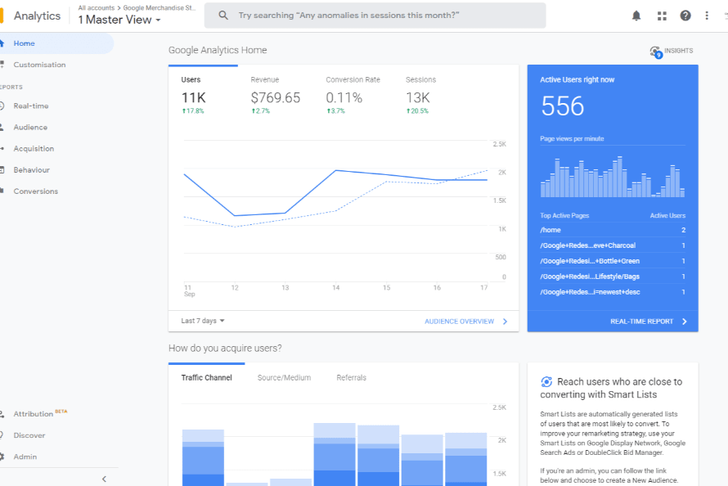Expand the Acquisition reports section
Viewport: 728px width, 486px height.
pos(34,149)
